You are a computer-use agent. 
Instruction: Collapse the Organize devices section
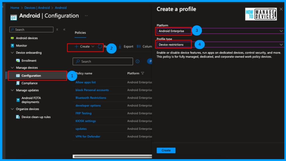(x=12, y=109)
